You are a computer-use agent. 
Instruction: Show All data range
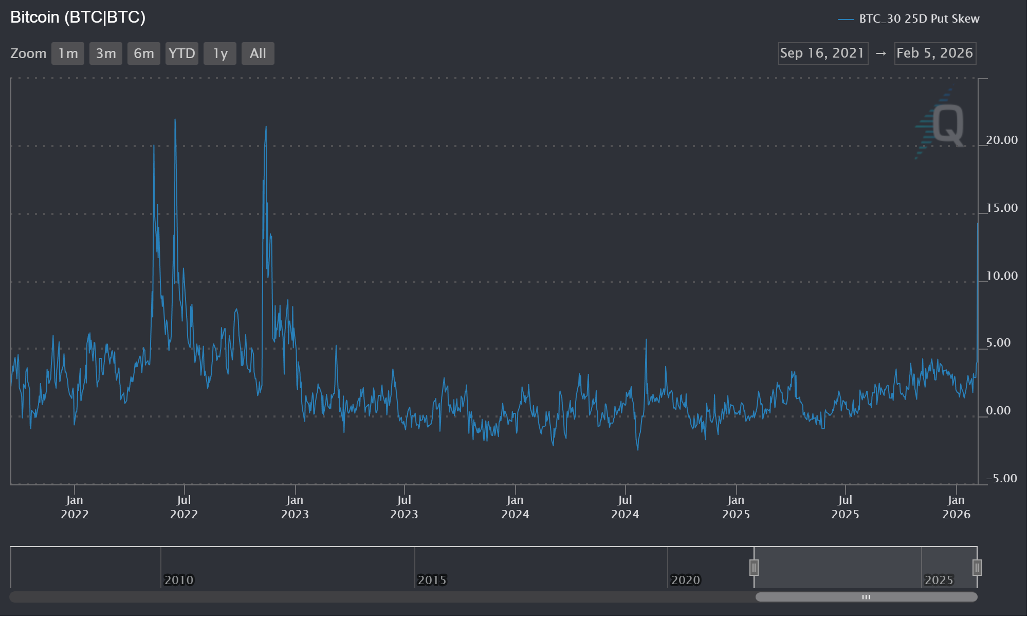[x=258, y=53]
